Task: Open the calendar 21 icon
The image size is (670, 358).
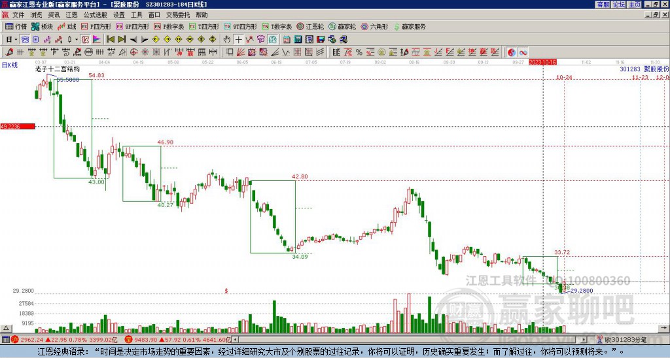Action: (287, 40)
